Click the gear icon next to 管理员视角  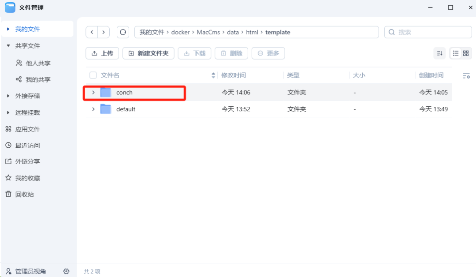66,271
